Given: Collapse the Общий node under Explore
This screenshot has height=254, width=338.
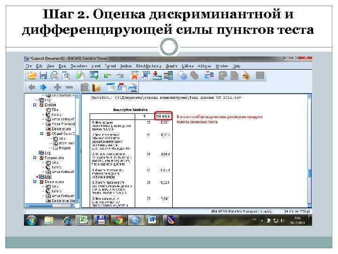Looking at the screenshot, I should (42, 134).
